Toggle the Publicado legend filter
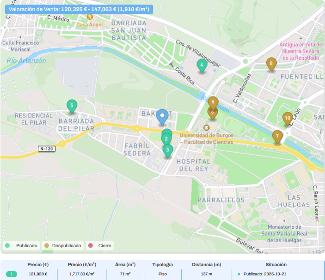Viewport: 325px width, 280px height. point(22,245)
